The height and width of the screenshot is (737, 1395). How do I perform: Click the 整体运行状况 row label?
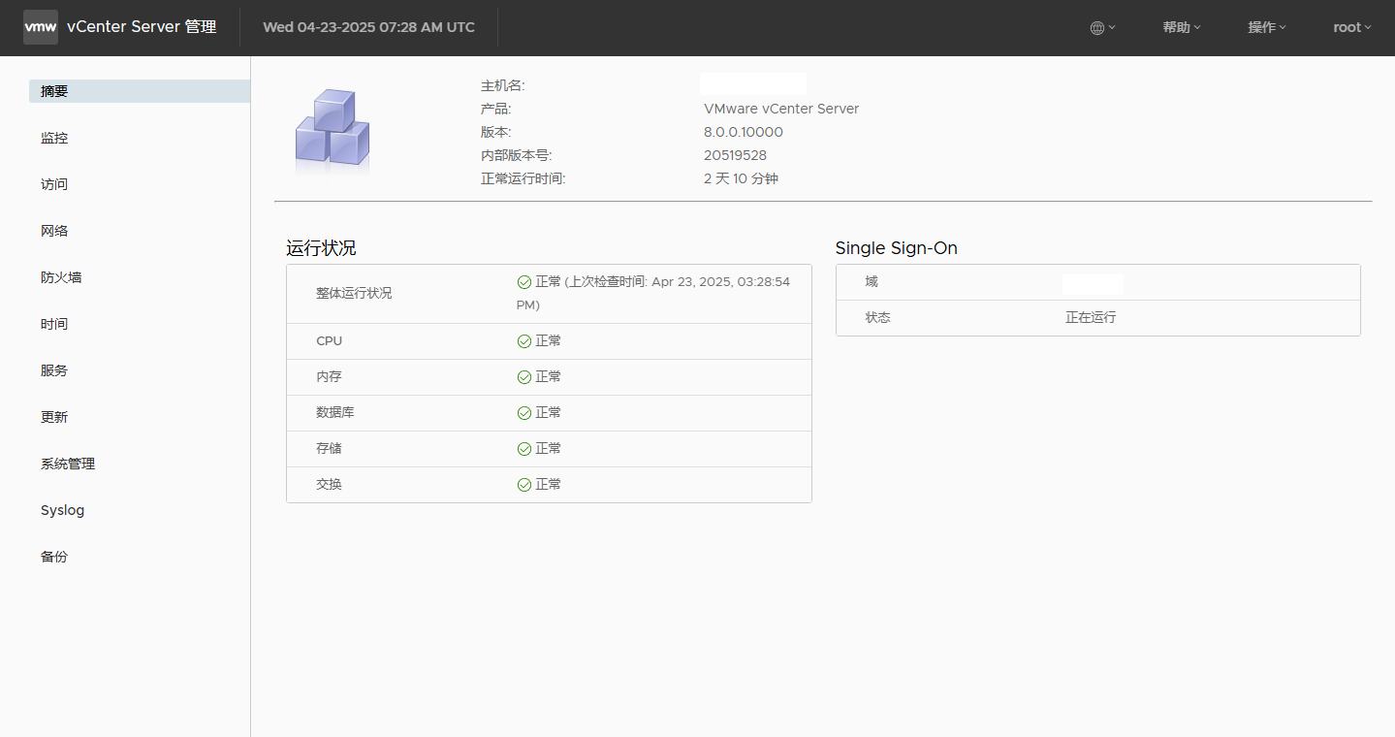(354, 293)
